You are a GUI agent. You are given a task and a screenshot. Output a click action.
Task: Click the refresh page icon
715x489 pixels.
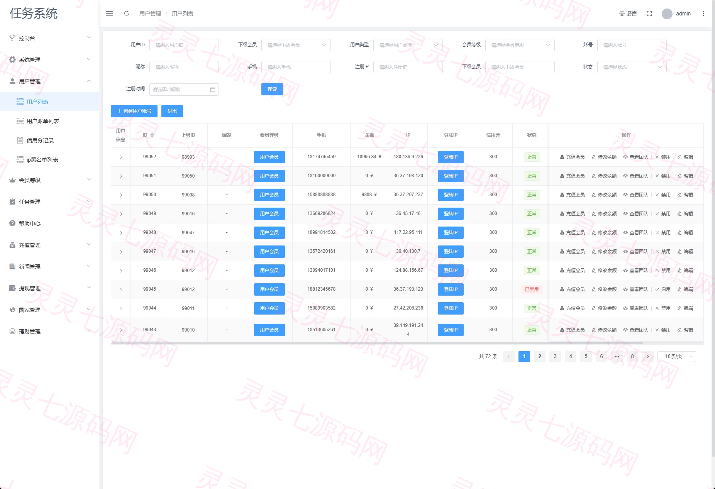127,14
